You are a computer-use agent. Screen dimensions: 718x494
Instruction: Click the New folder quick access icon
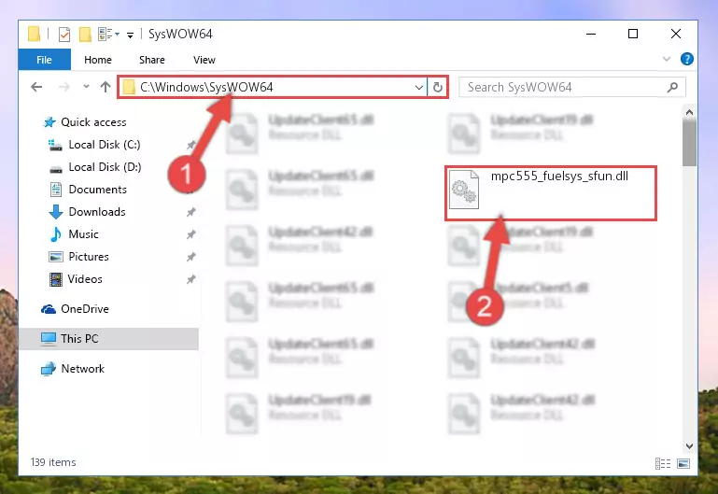coord(85,34)
